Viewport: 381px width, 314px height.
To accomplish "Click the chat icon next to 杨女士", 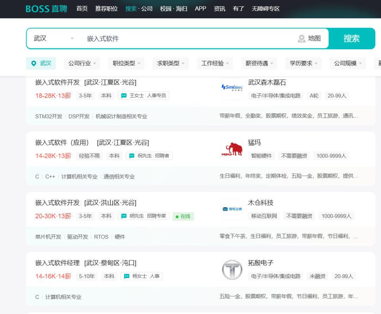I will point(127,276).
